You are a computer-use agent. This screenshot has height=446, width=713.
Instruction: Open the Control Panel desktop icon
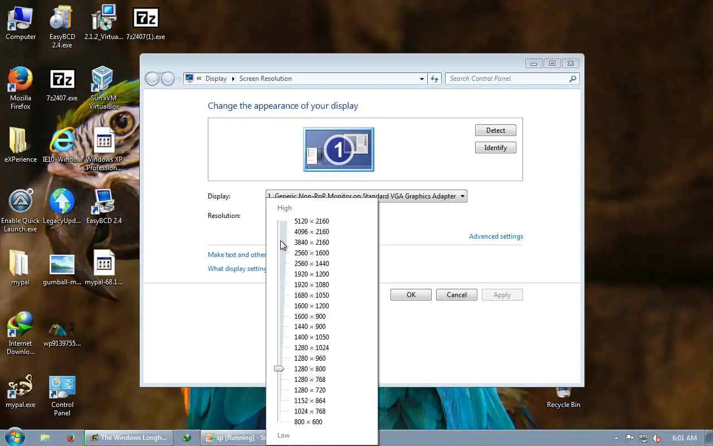coord(62,396)
